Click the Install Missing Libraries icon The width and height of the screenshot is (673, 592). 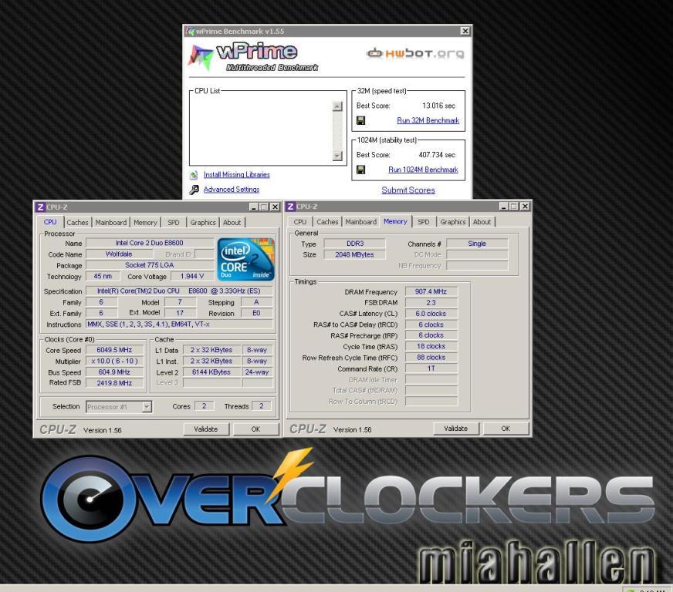[194, 174]
